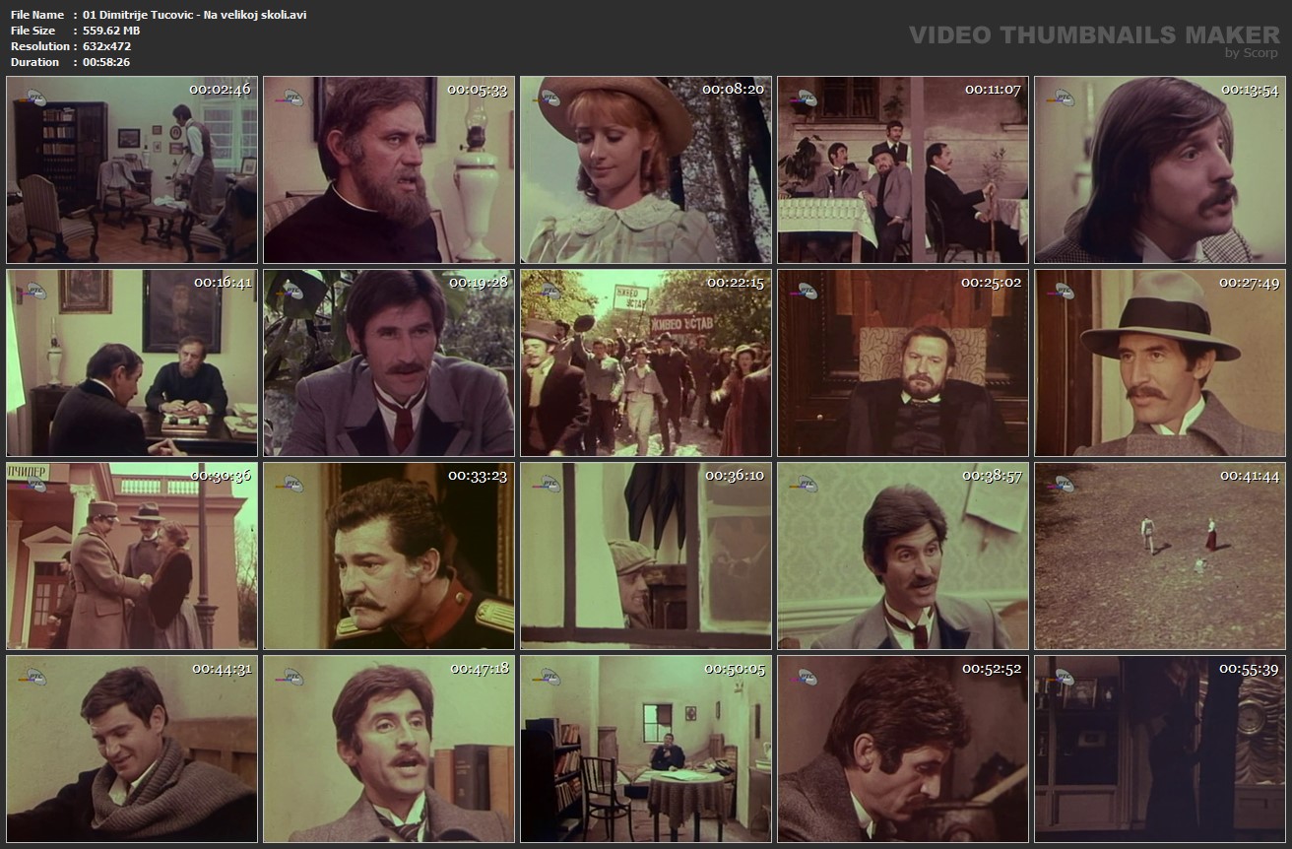Select the frame at 00:33:23
1292x849 pixels.
389,555
